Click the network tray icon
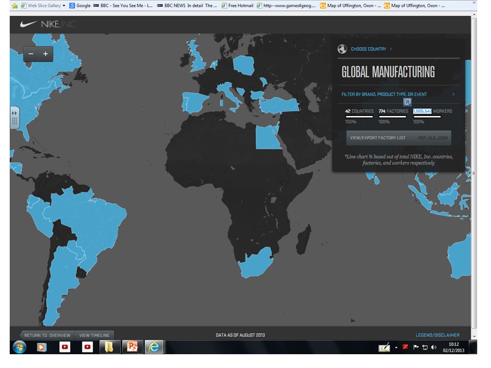The image size is (491, 368). (x=425, y=348)
